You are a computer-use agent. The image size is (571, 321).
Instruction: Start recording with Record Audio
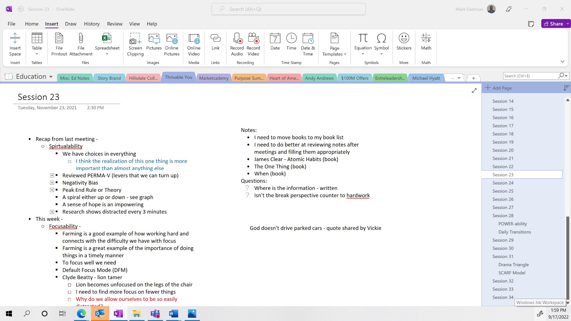coord(237,44)
